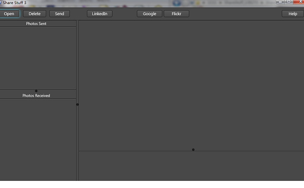Click the Delete button
The height and width of the screenshot is (188, 304).
point(34,14)
